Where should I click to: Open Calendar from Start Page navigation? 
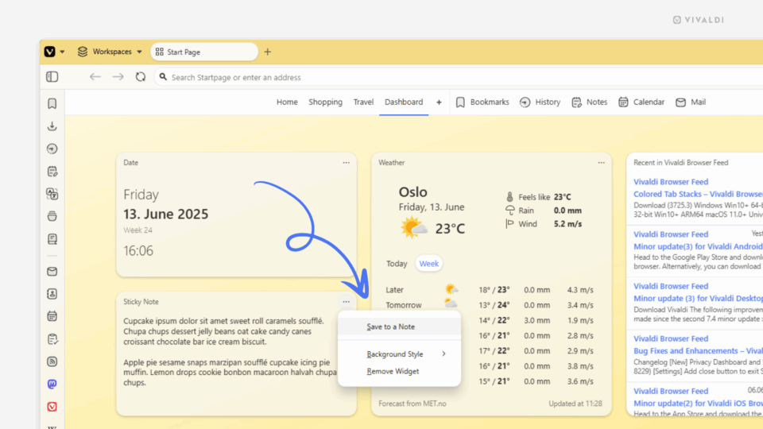point(641,102)
